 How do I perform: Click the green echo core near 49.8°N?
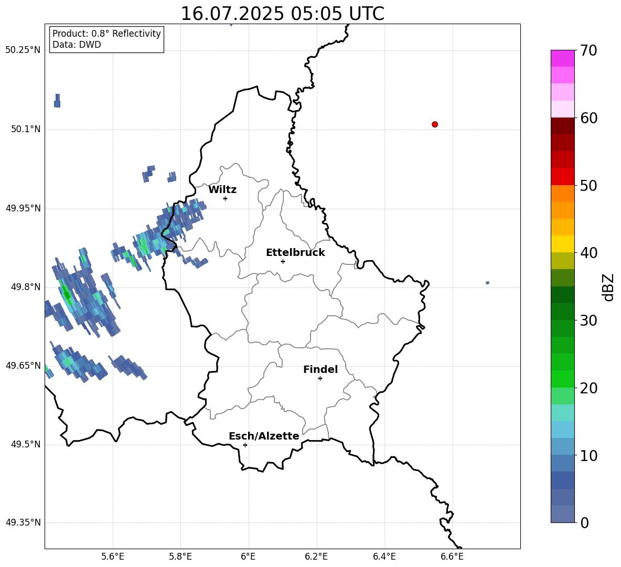[66, 293]
